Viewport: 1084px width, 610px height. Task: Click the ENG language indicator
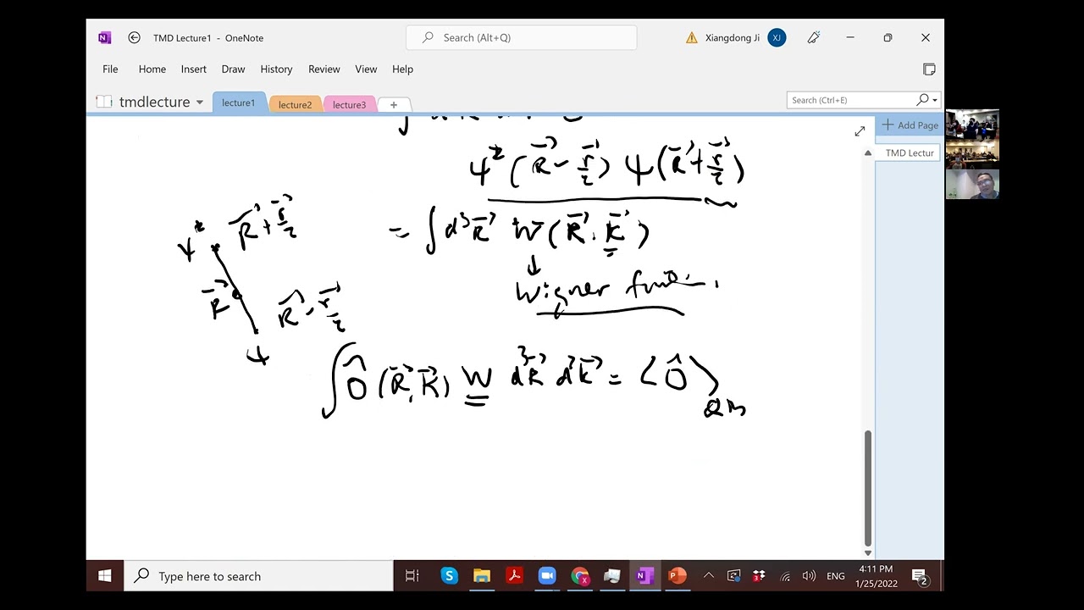836,576
